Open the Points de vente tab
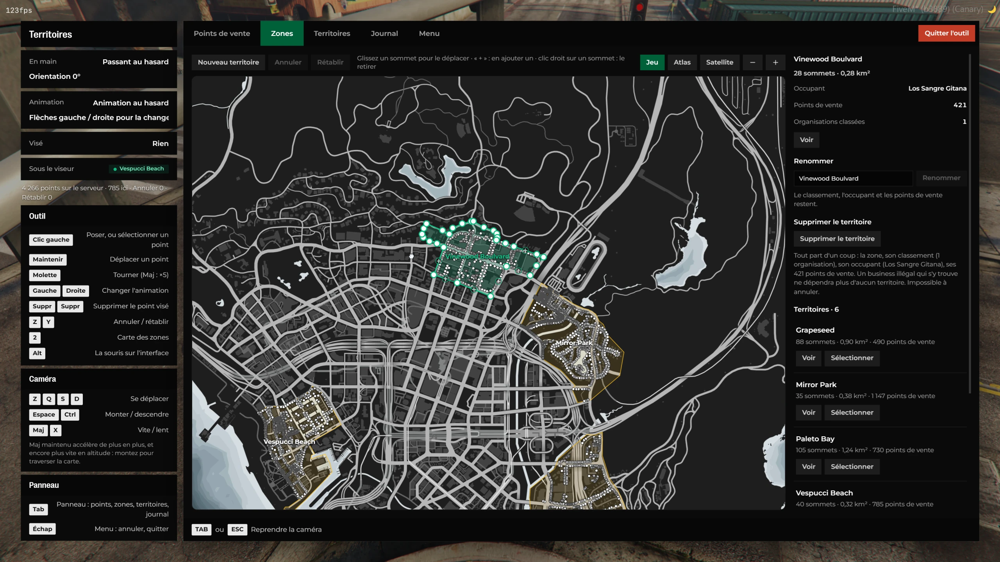Image resolution: width=1000 pixels, height=562 pixels. click(222, 34)
